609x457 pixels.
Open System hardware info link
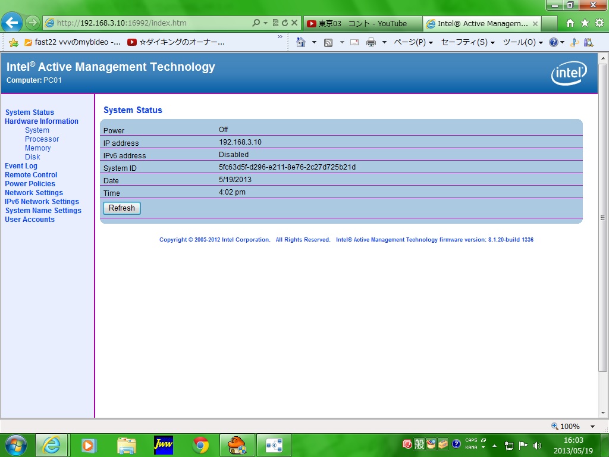tap(37, 130)
